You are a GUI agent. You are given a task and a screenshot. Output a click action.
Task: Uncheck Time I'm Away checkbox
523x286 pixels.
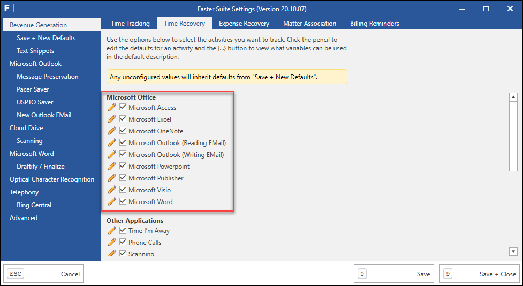point(123,230)
